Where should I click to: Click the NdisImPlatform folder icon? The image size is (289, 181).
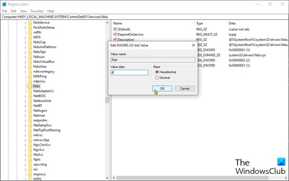click(30, 47)
